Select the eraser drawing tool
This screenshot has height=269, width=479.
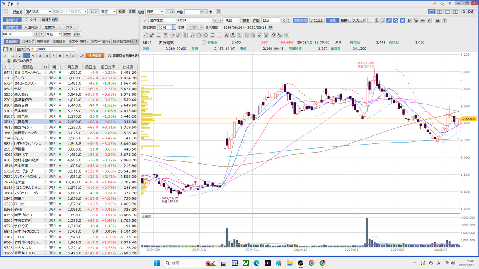point(260,35)
